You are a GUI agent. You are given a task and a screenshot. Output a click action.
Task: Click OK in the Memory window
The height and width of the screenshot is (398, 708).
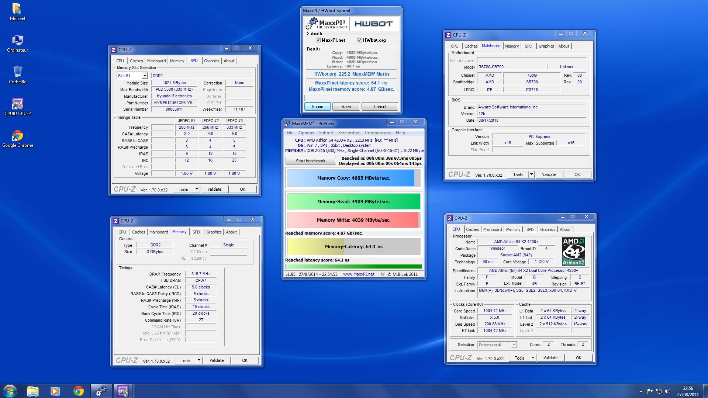click(245, 360)
